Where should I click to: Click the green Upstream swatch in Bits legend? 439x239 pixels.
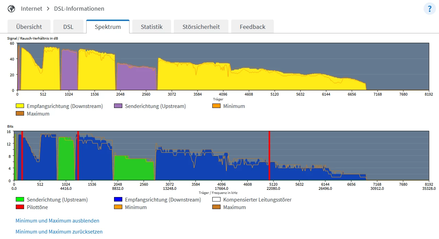[20, 200]
